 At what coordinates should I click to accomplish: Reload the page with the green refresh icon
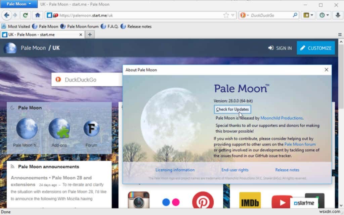(x=26, y=15)
